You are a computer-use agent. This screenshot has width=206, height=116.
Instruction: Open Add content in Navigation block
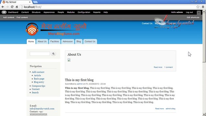pyautogui.click(x=38, y=72)
